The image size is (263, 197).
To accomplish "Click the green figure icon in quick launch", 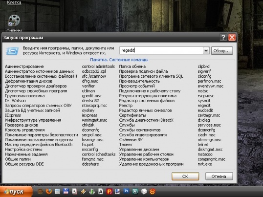I will [92, 191].
